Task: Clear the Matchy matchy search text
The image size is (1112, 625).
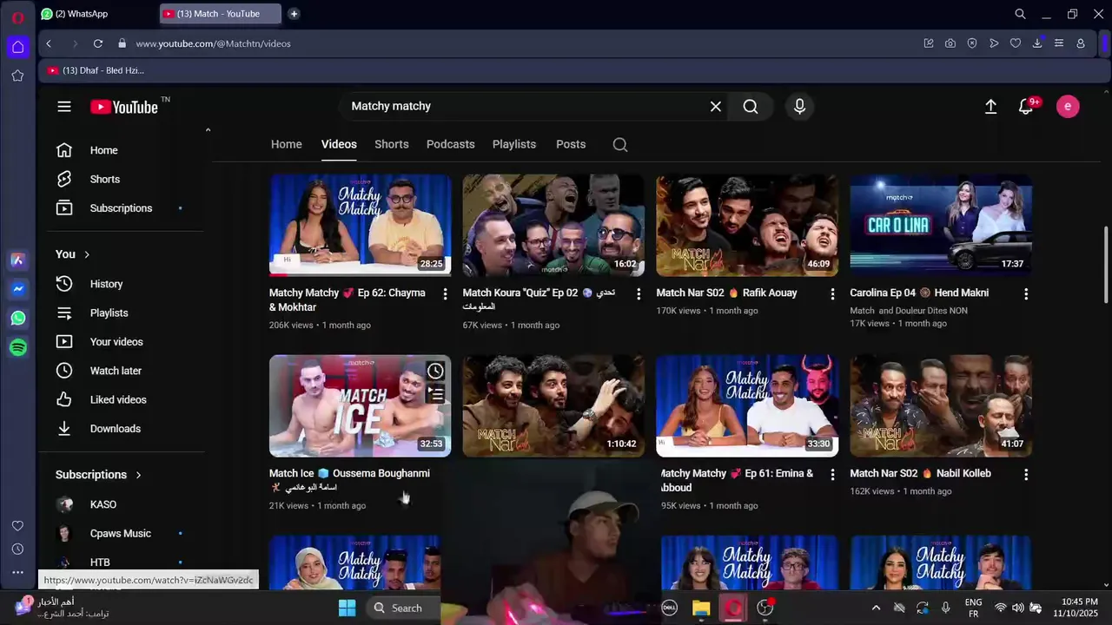Action: (715, 106)
